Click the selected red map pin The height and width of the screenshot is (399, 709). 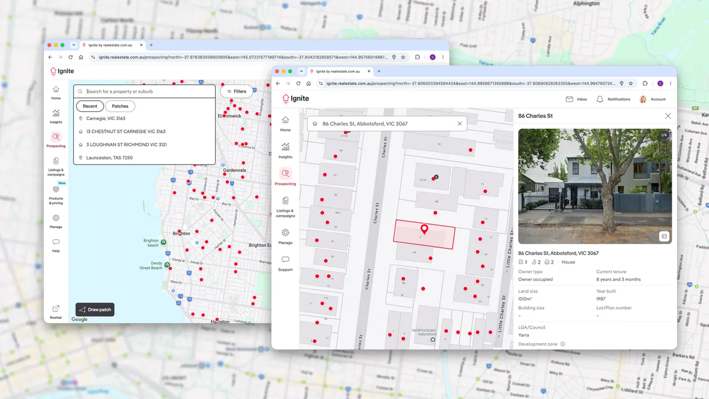pos(424,229)
